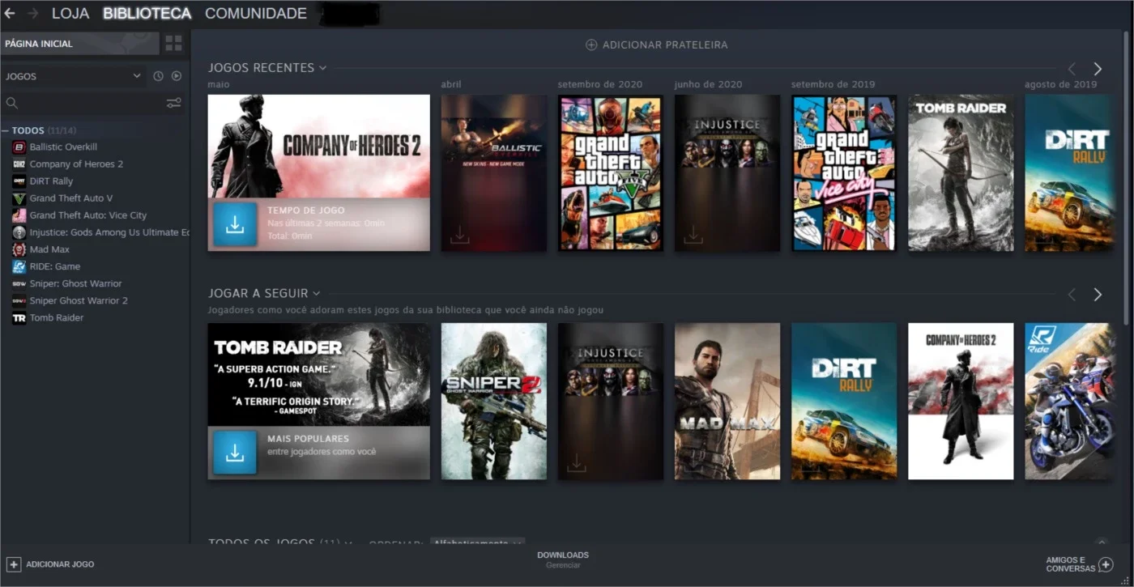The width and height of the screenshot is (1134, 587).
Task: Click the 'setembro de 2019' date label
Action: pos(833,84)
